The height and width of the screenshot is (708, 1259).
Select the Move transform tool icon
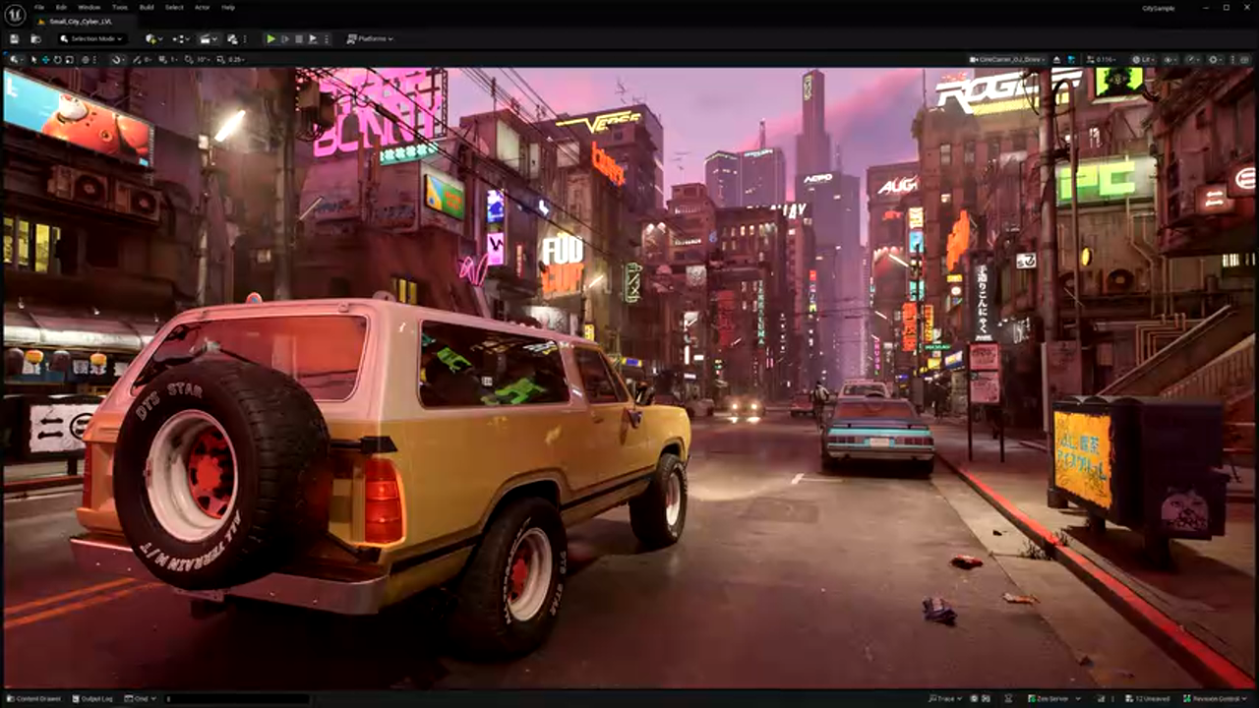click(45, 59)
